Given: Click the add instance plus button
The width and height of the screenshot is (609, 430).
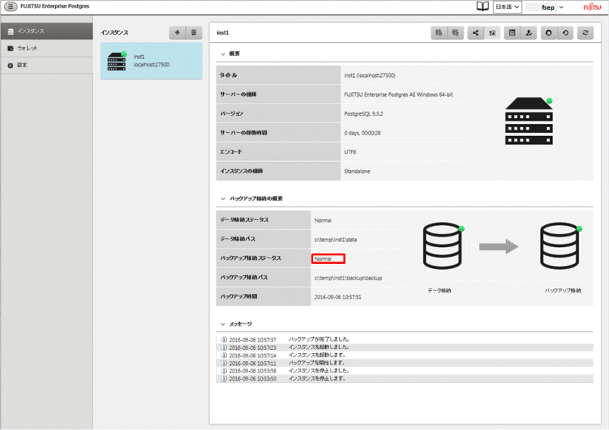Looking at the screenshot, I should point(178,32).
